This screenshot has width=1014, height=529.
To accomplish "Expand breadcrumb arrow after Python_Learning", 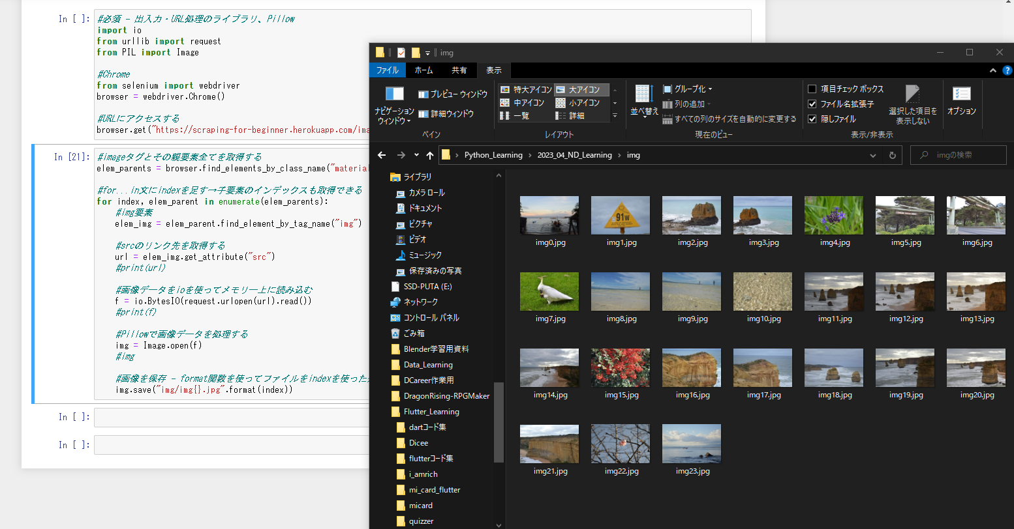I will [x=530, y=155].
